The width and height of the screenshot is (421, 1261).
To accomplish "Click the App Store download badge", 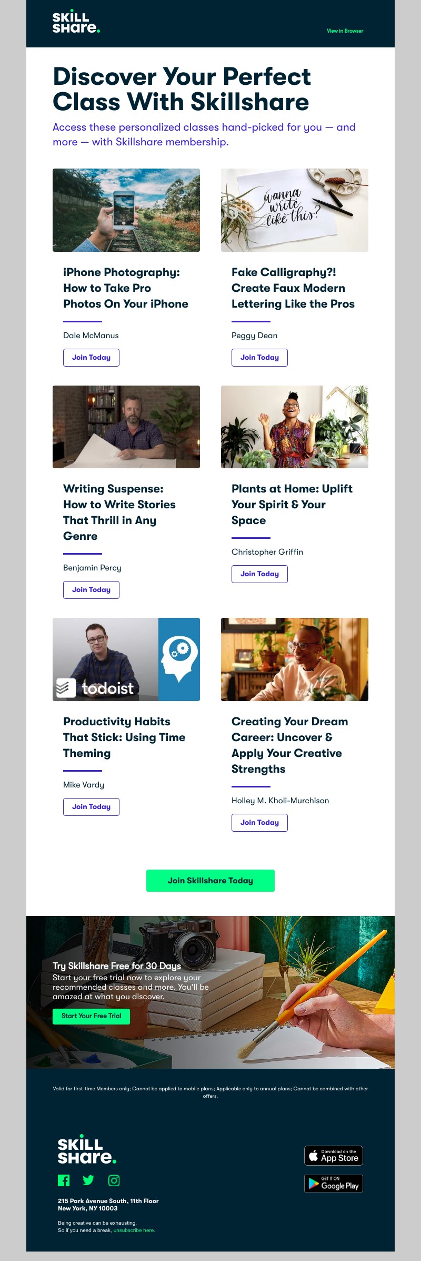I will click(x=334, y=1156).
